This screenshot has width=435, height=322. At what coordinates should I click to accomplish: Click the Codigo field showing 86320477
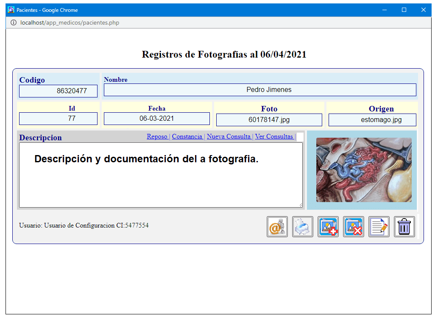[x=58, y=91]
